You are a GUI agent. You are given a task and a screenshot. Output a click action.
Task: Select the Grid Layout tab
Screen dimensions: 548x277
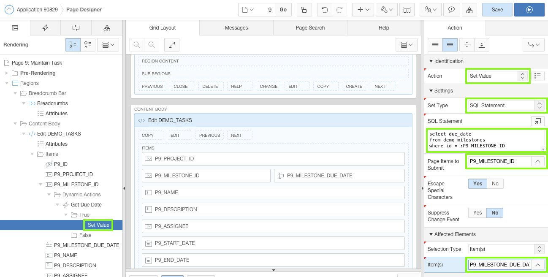coord(163,28)
